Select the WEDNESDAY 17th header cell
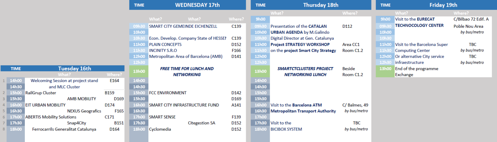The image size is (497, 142). point(197,5)
